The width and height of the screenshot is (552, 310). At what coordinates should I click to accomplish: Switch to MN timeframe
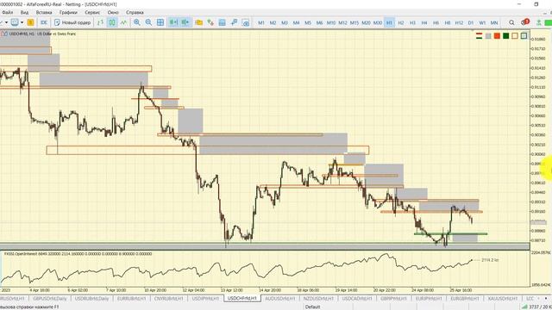coord(494,22)
